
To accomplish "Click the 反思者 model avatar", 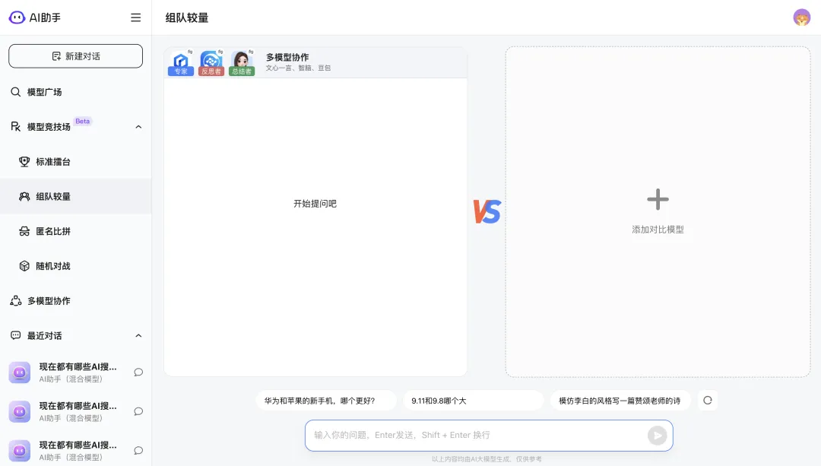I will [x=211, y=63].
